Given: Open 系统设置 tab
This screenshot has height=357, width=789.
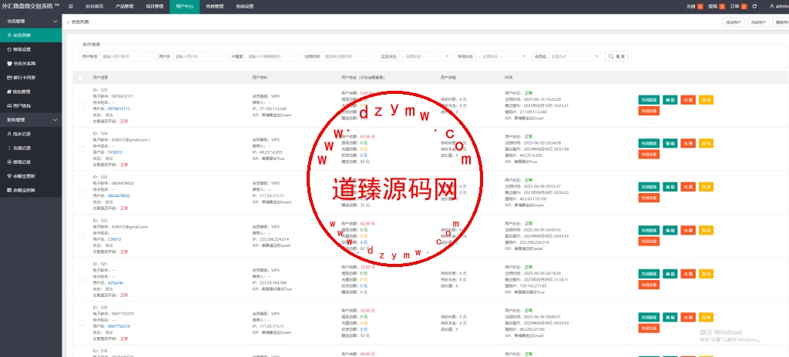Looking at the screenshot, I should (244, 6).
